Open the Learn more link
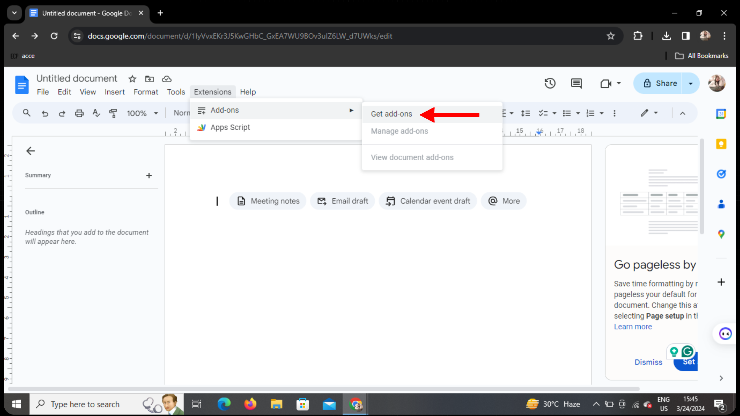Screen dimensions: 740x416 (x=633, y=327)
